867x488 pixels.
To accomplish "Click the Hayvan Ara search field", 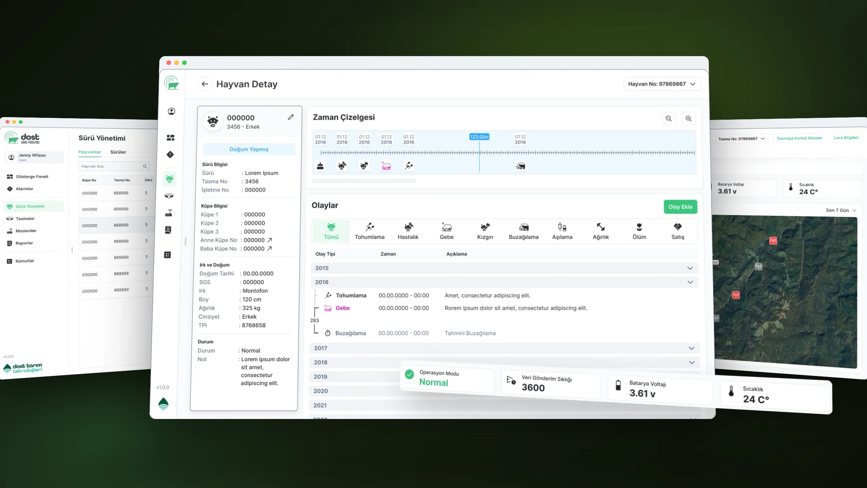I will (x=113, y=166).
